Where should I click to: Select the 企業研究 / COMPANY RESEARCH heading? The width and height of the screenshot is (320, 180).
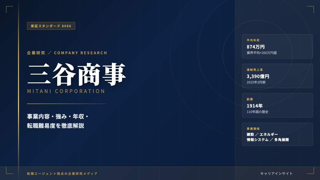pyautogui.click(x=67, y=53)
